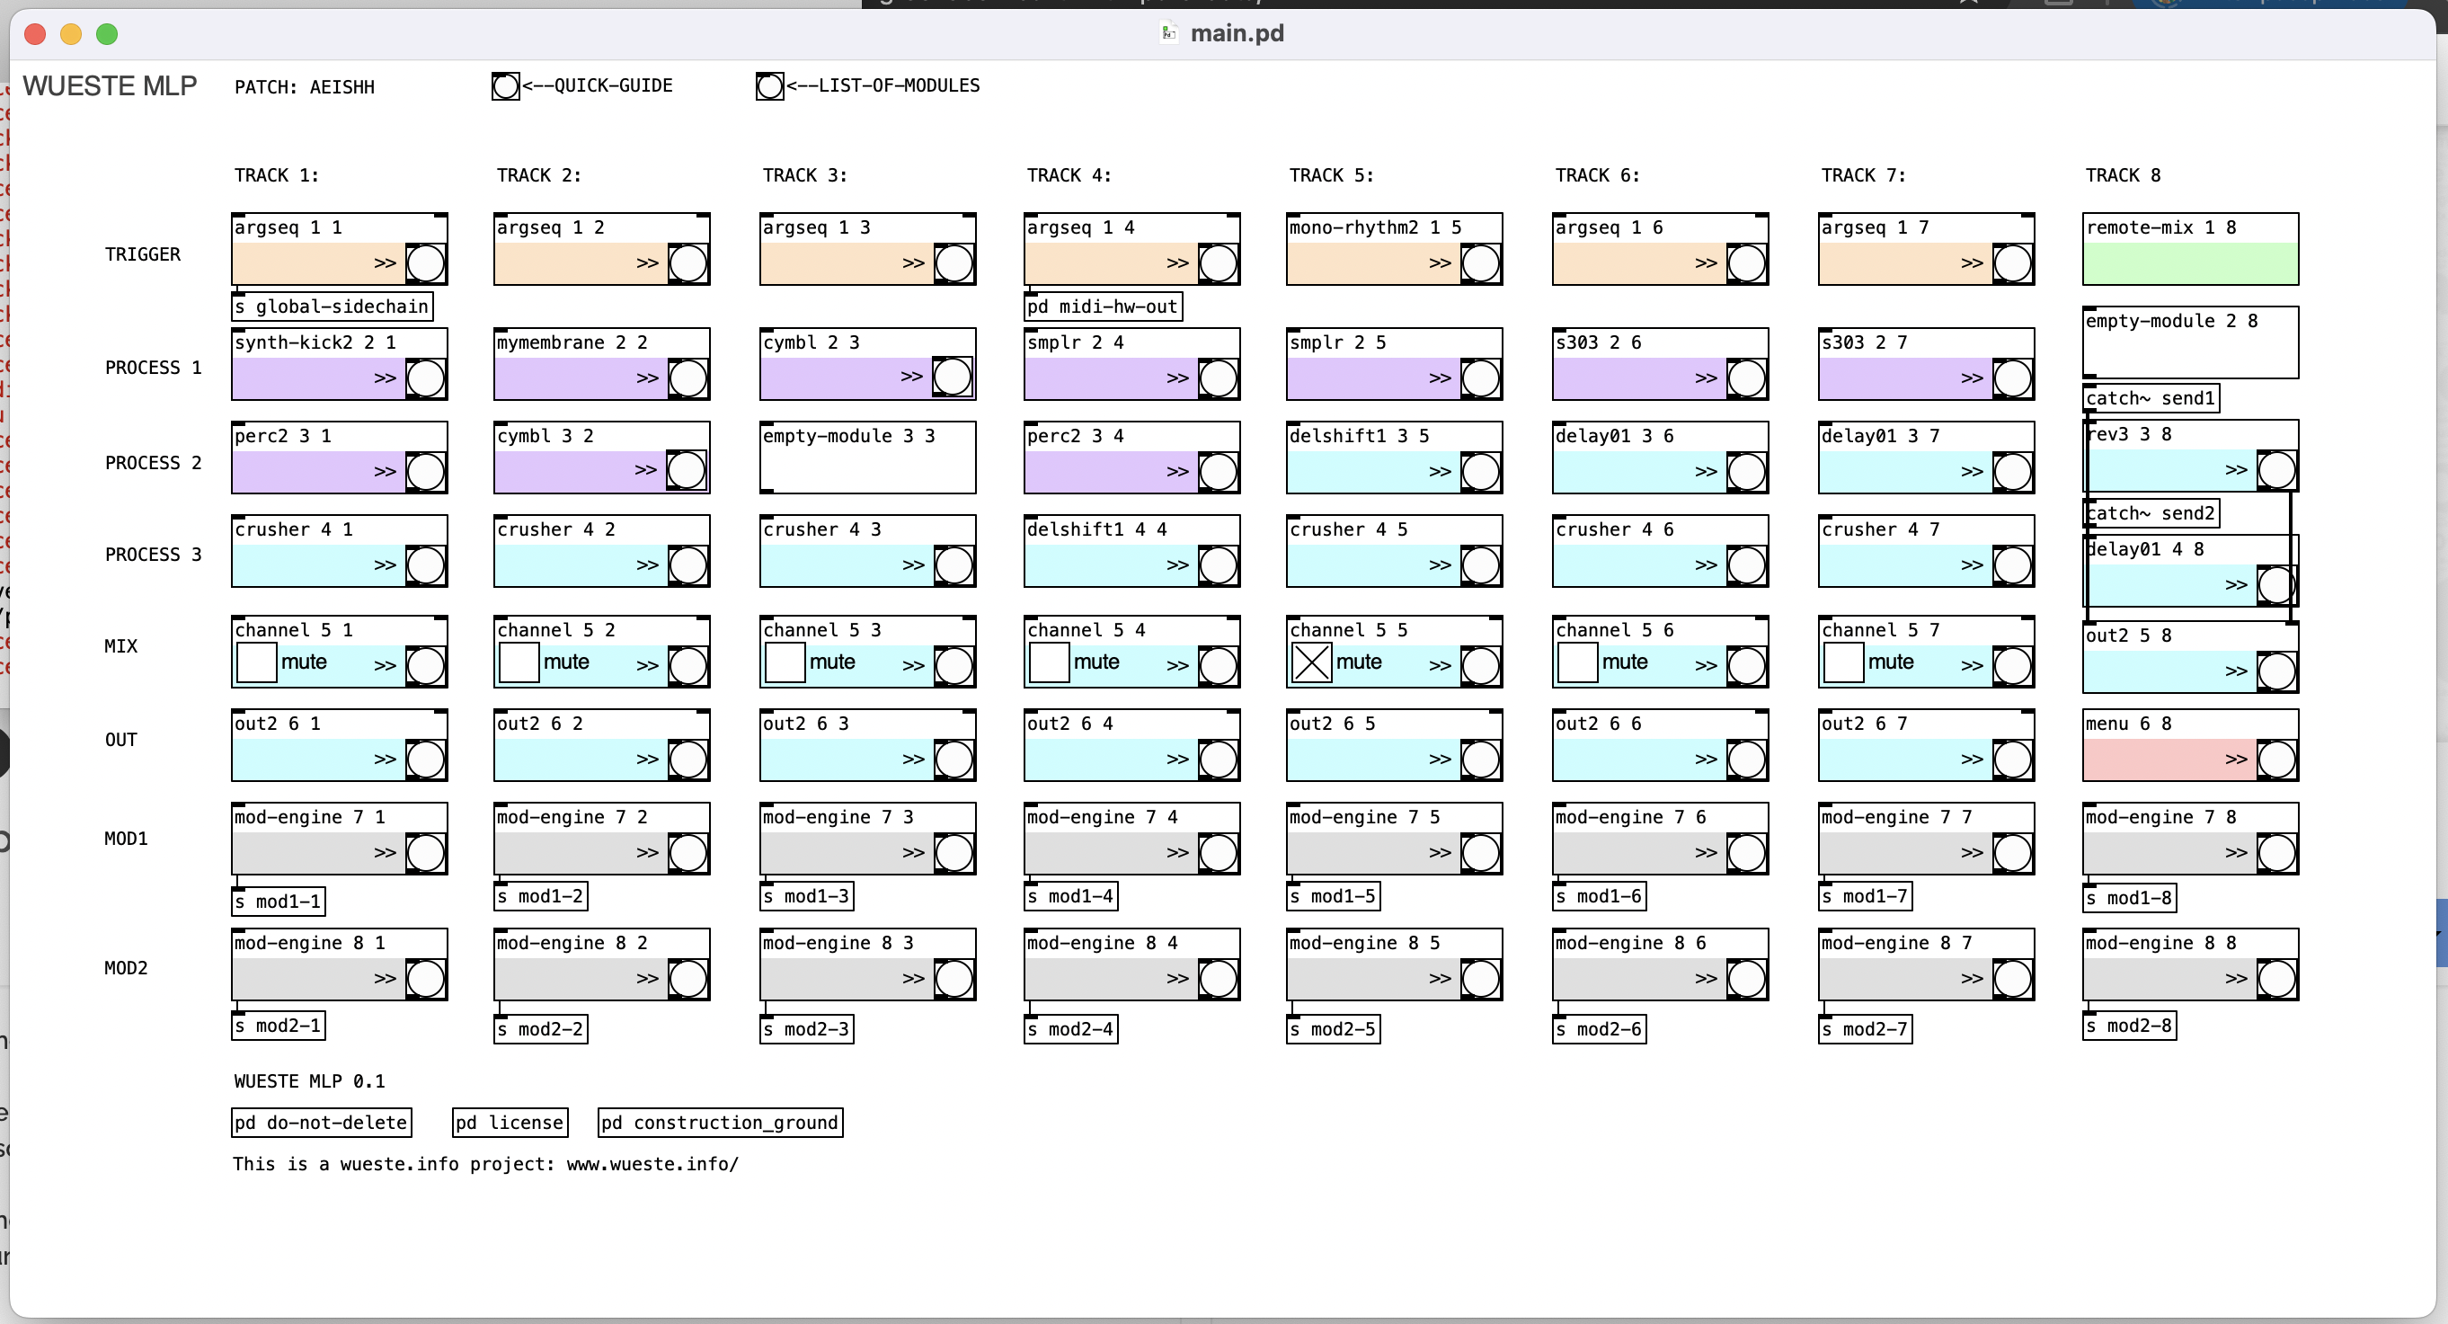This screenshot has width=2448, height=1324.
Task: Toggle mute on channel 5 1
Action: point(257,662)
